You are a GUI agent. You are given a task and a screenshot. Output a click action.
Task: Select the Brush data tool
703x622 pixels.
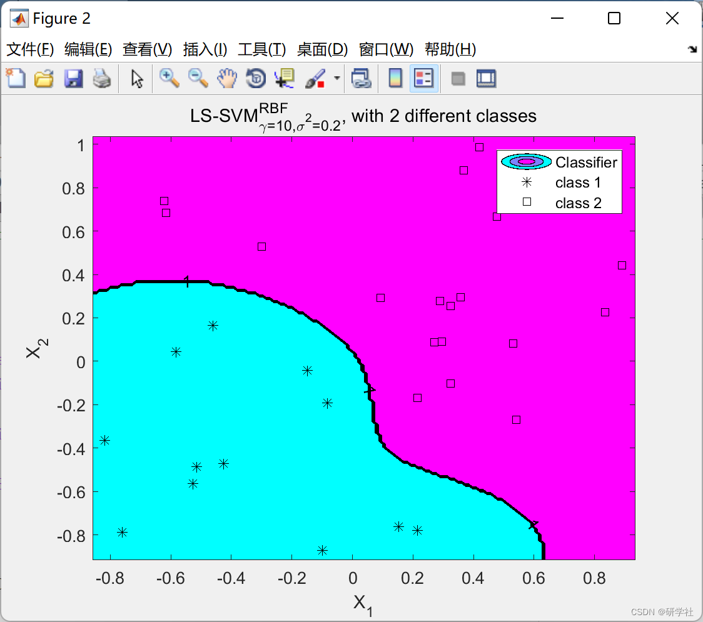pyautogui.click(x=315, y=78)
